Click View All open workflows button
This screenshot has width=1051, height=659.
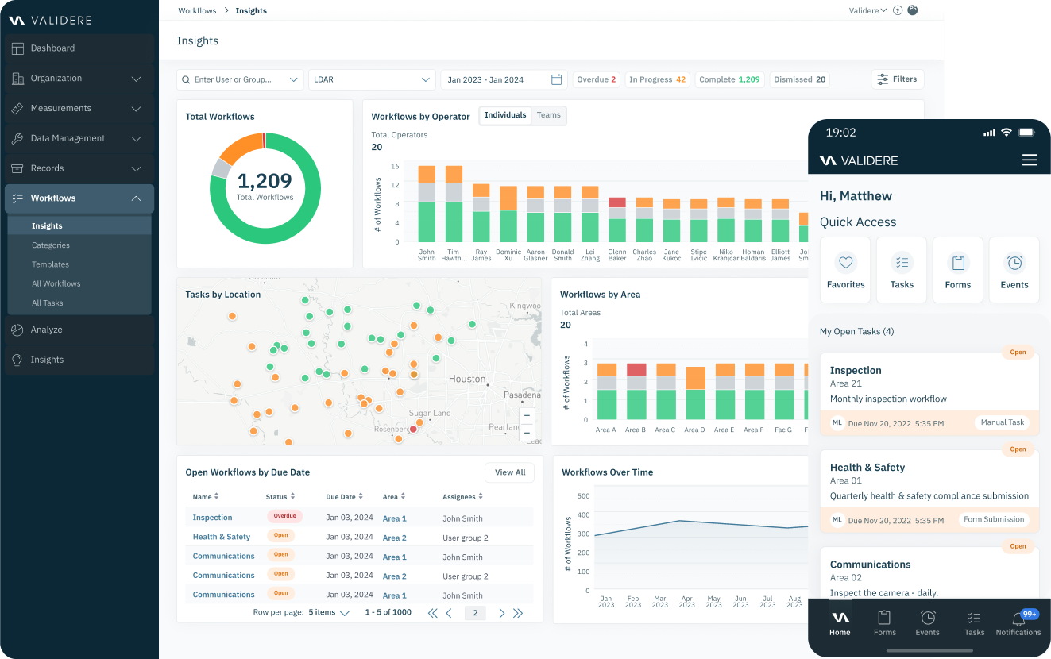510,472
